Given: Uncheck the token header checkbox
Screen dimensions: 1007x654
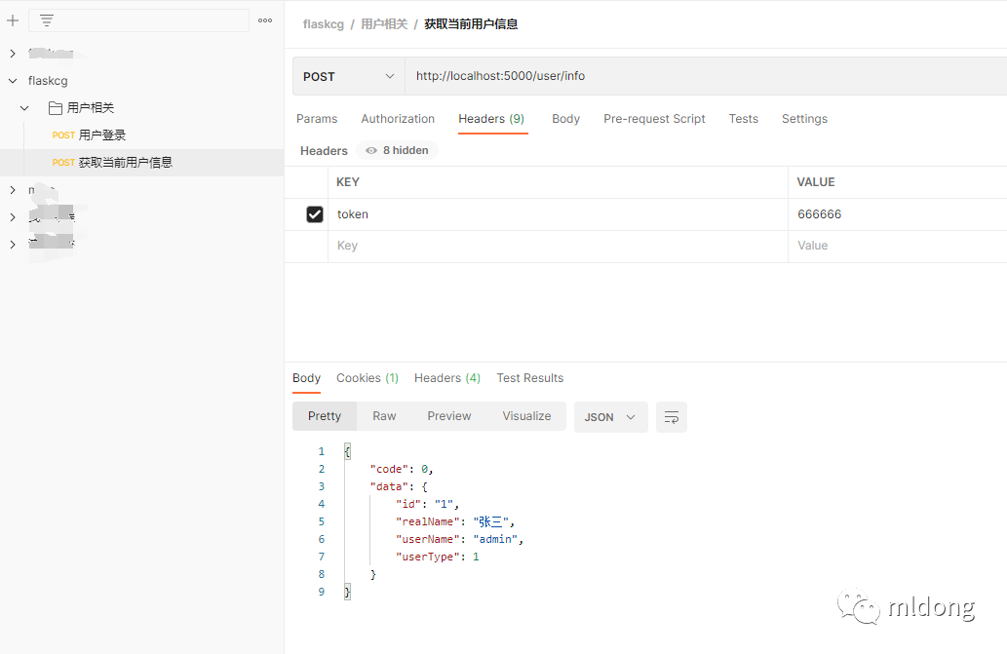Looking at the screenshot, I should pos(314,213).
